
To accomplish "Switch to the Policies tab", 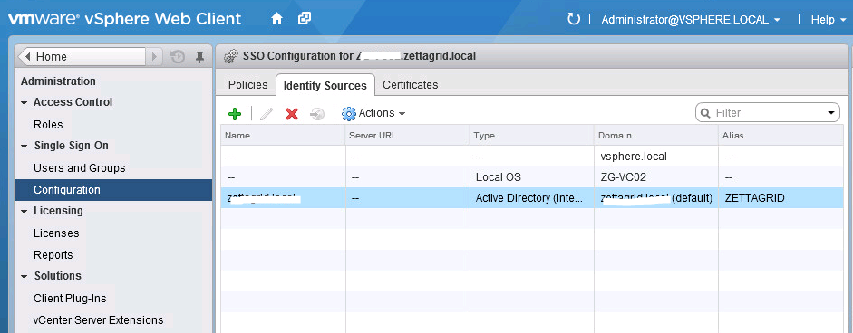I will (x=247, y=85).
